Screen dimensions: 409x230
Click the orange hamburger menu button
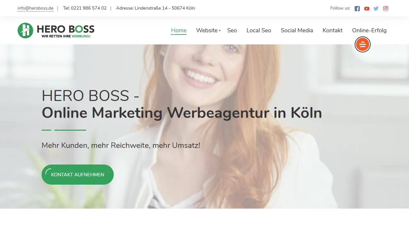(x=362, y=44)
